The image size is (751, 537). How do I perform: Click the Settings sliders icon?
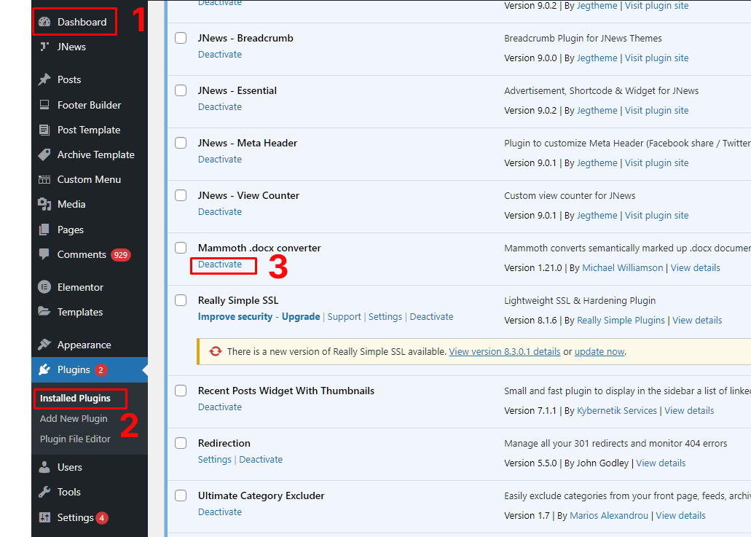pyautogui.click(x=44, y=517)
